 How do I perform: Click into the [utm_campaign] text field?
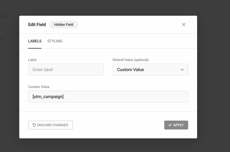(108, 97)
